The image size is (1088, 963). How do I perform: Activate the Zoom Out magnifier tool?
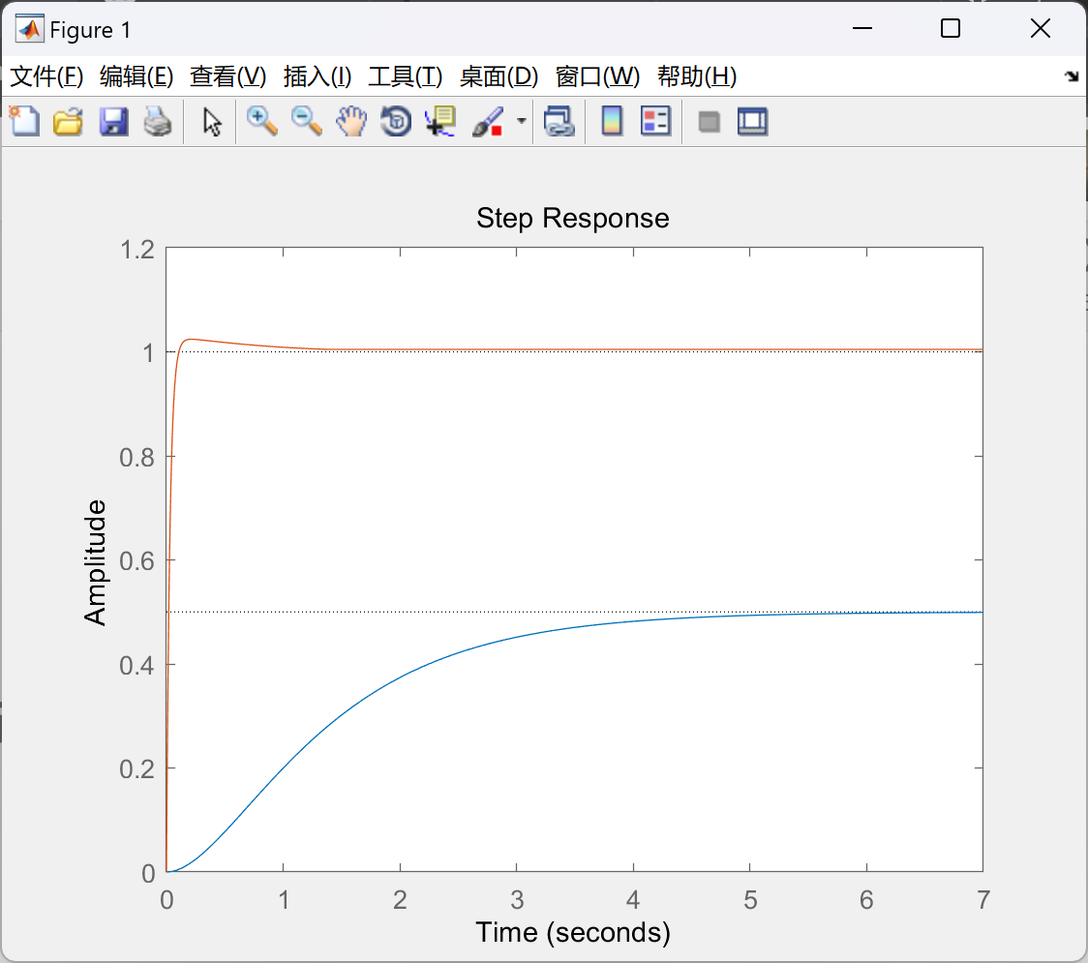306,121
